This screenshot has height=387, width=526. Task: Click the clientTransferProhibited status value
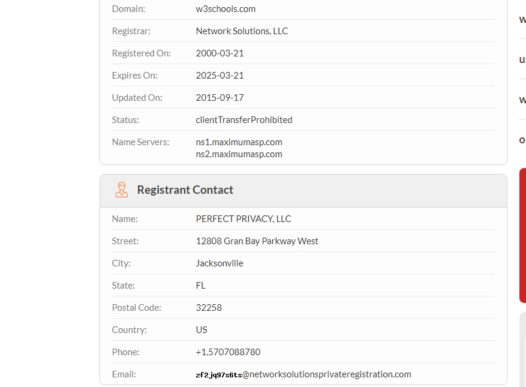coord(244,120)
